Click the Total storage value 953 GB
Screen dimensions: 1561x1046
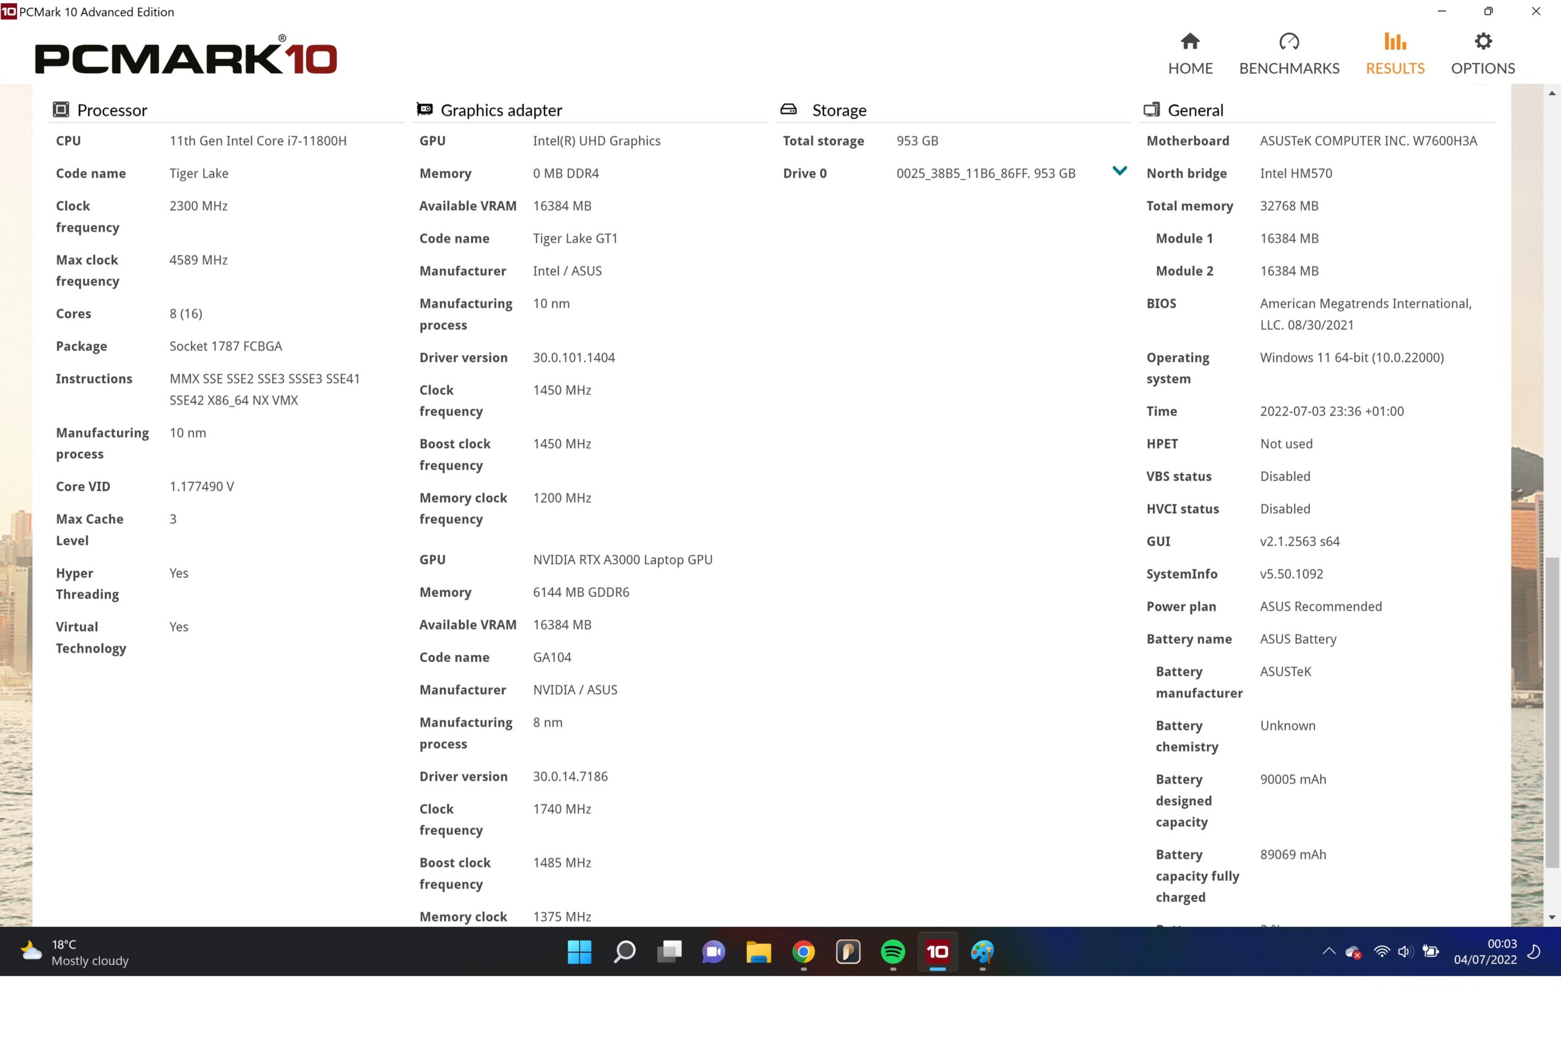point(918,141)
